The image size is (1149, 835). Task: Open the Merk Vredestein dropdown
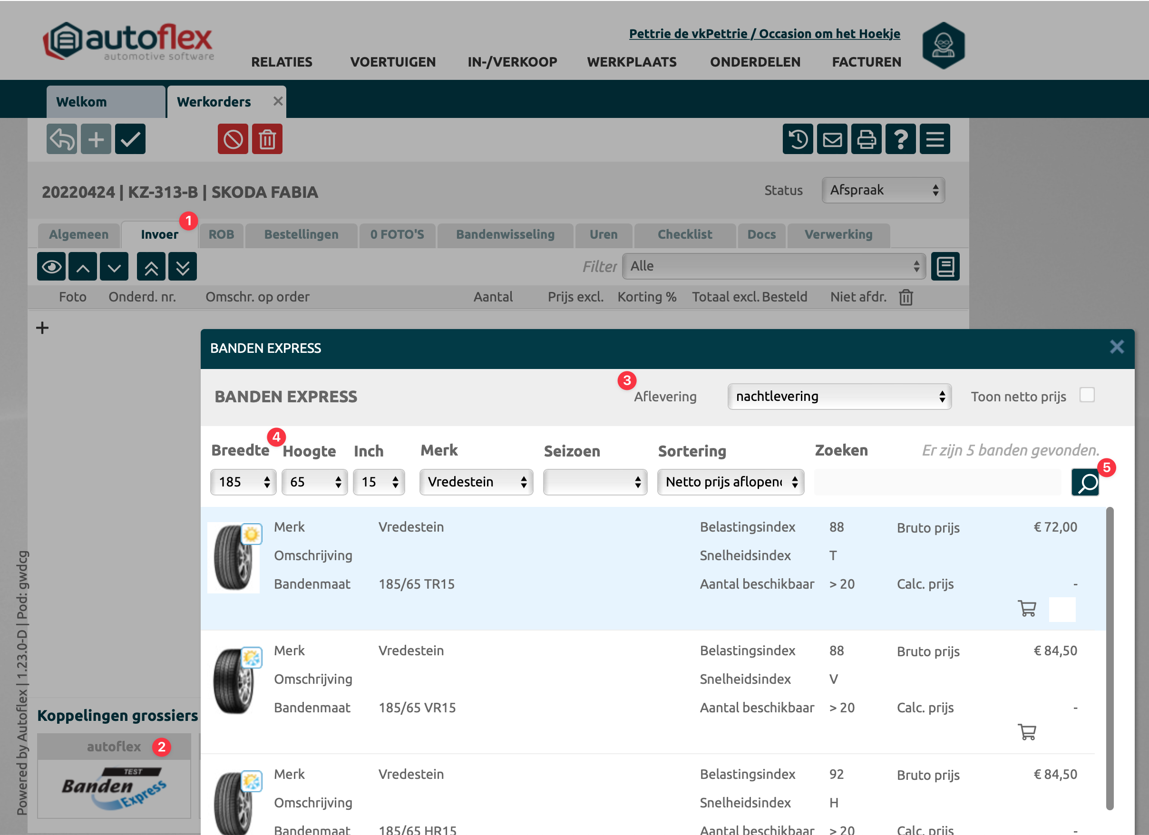[476, 482]
